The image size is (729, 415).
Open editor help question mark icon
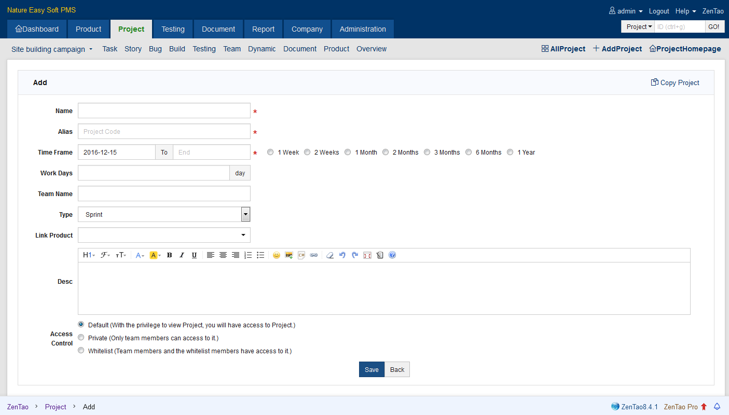(x=392, y=255)
